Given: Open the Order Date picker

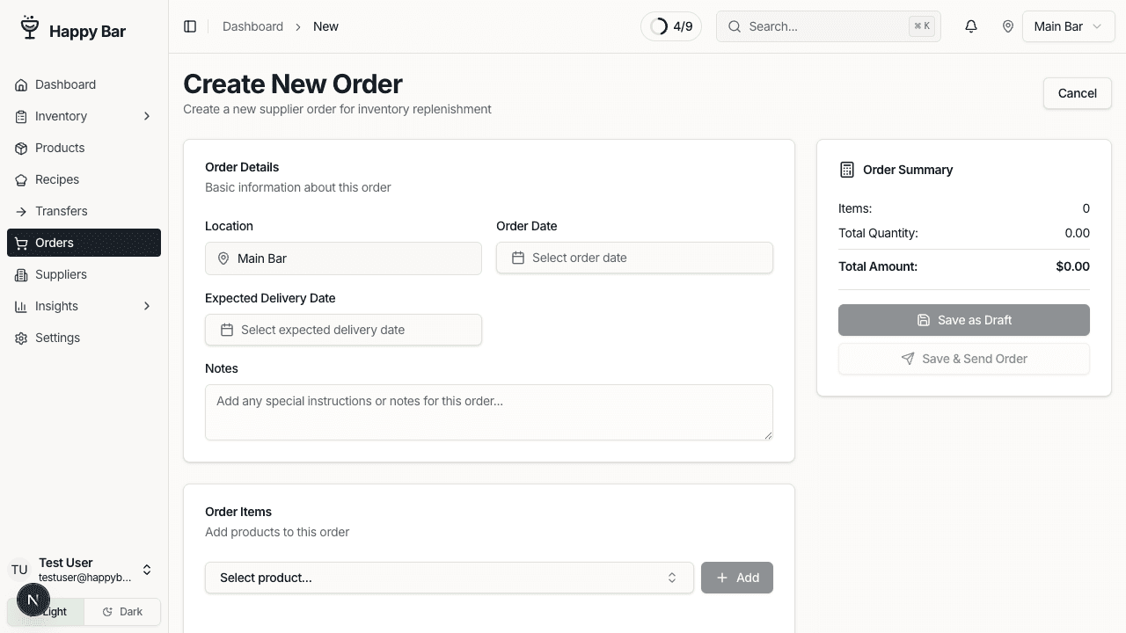Looking at the screenshot, I should [x=634, y=258].
